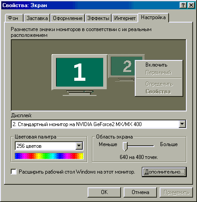
Task: Click the question mark help button
Action: pos(183,5)
